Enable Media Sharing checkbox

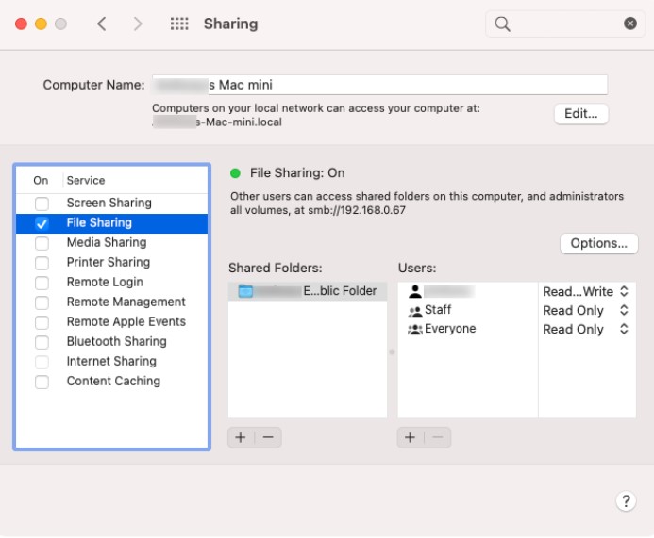coord(42,243)
